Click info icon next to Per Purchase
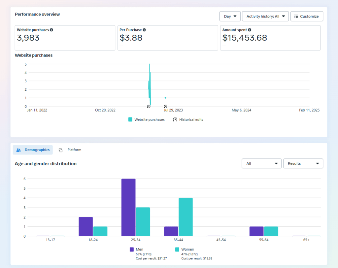Image resolution: width=338 pixels, height=268 pixels. pyautogui.click(x=144, y=30)
